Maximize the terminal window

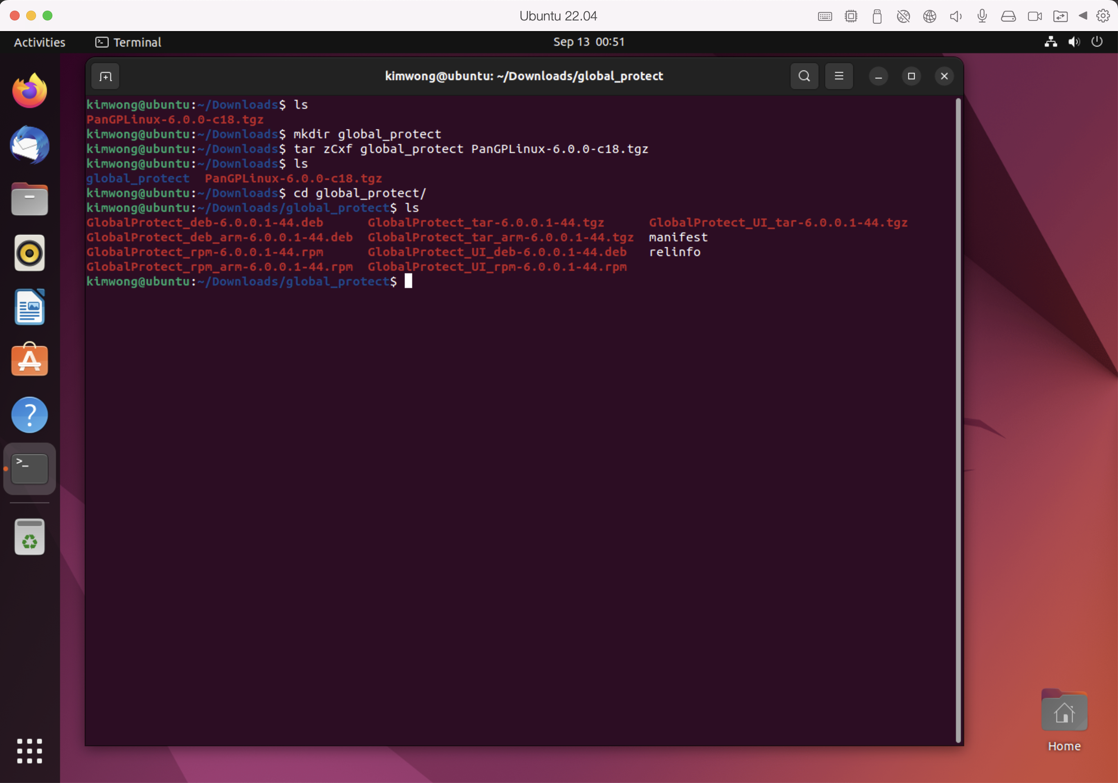[x=911, y=76]
